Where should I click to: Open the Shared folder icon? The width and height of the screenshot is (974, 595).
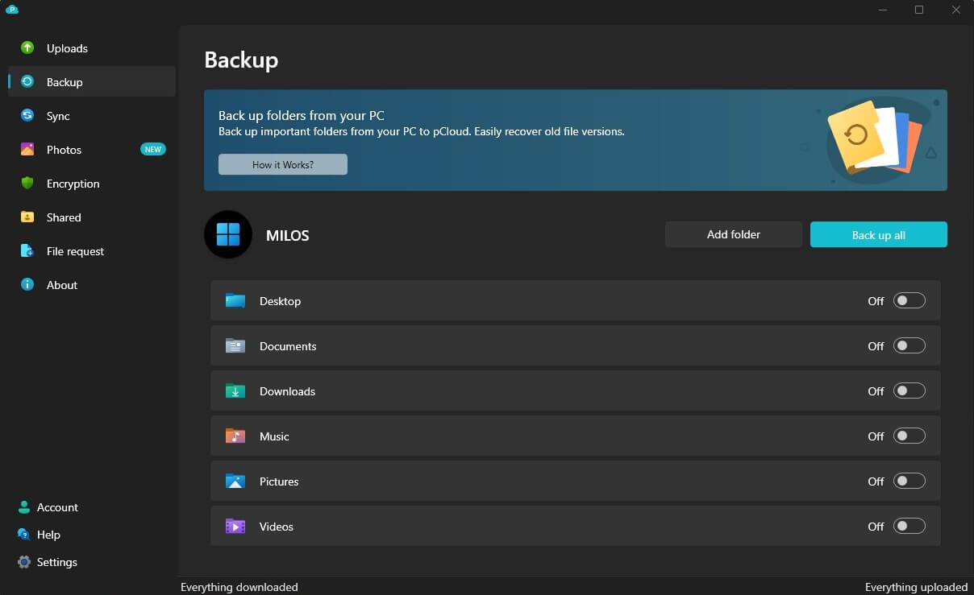[x=28, y=217]
